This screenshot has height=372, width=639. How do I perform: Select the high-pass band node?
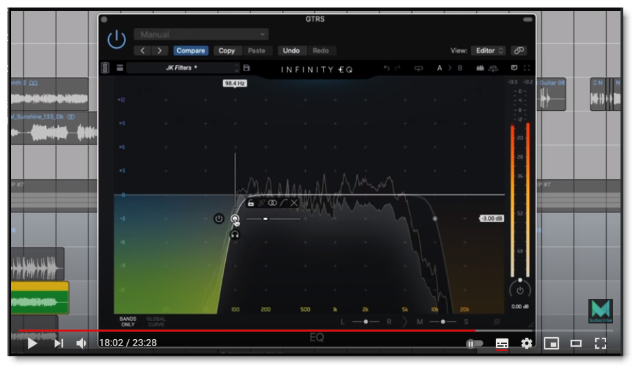point(235,219)
